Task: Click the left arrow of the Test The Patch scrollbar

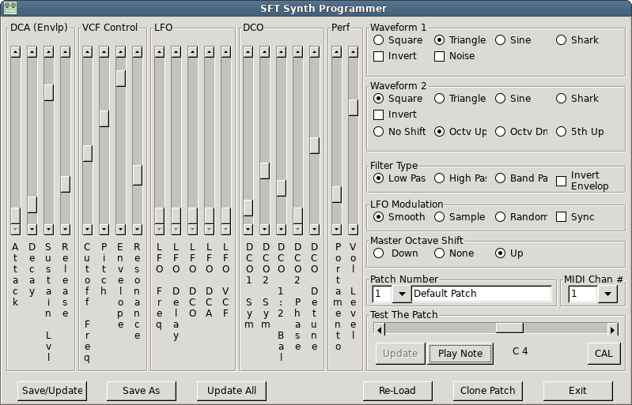Action: (380, 328)
